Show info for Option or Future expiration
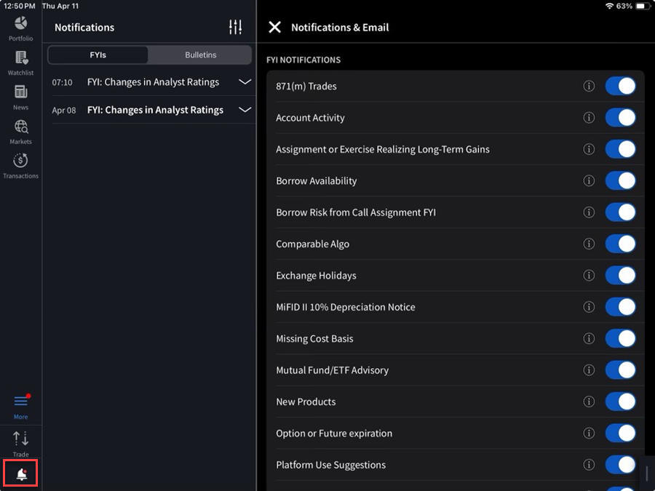The height and width of the screenshot is (491, 655). click(589, 433)
